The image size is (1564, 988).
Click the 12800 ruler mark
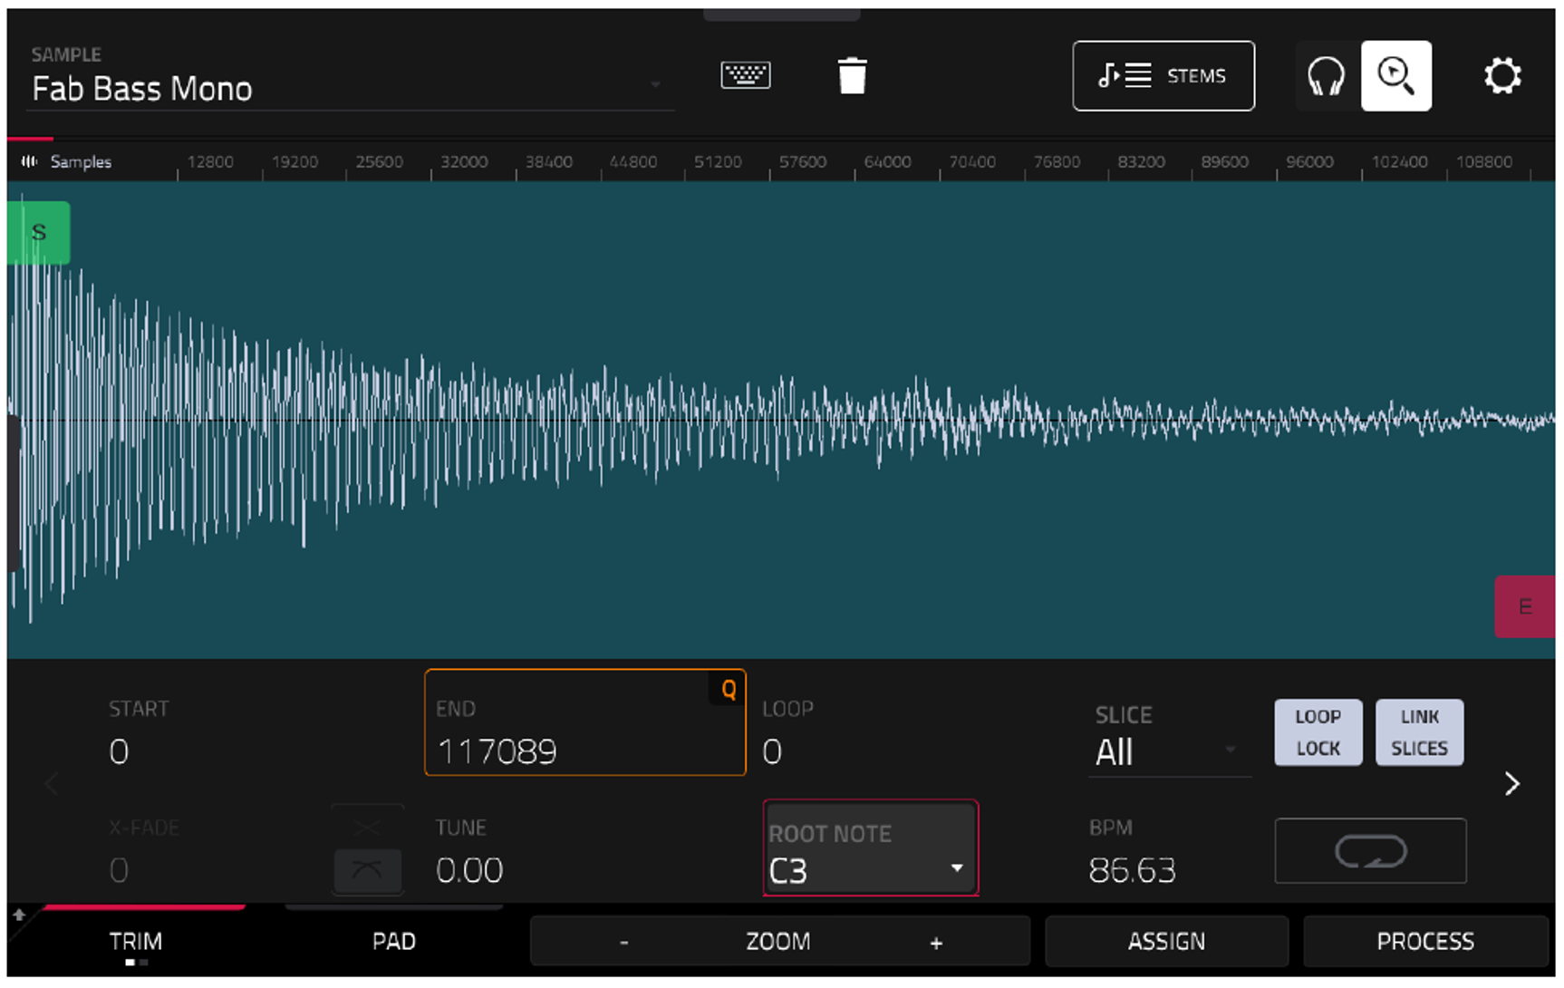[210, 161]
